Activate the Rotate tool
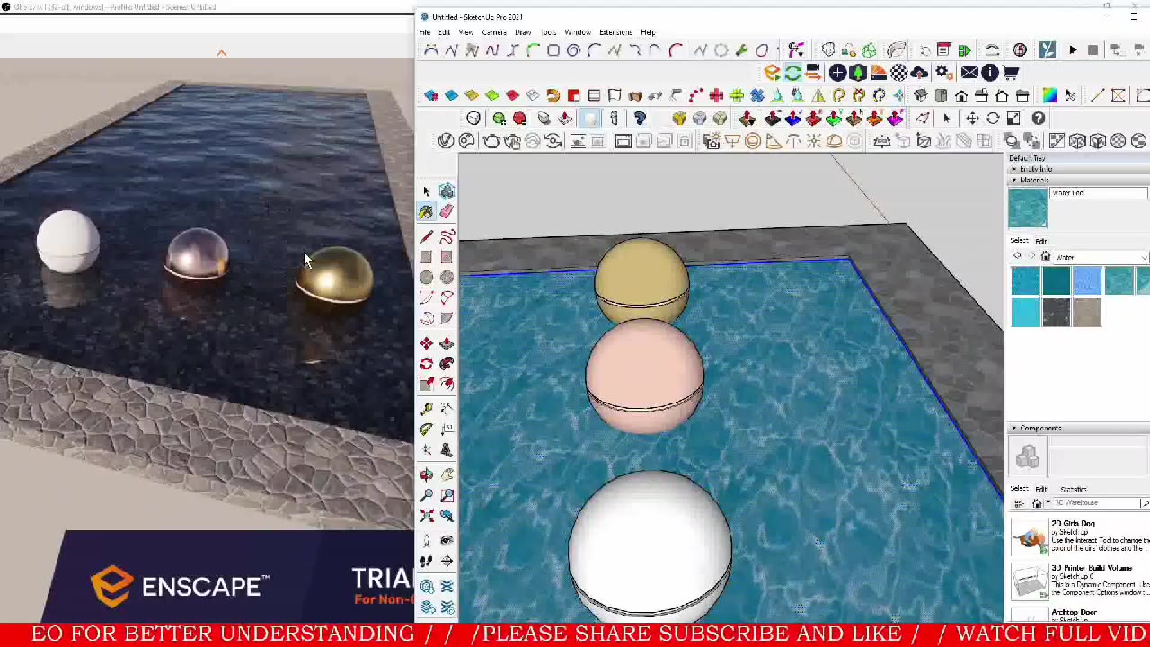This screenshot has height=647, width=1150. pos(426,364)
